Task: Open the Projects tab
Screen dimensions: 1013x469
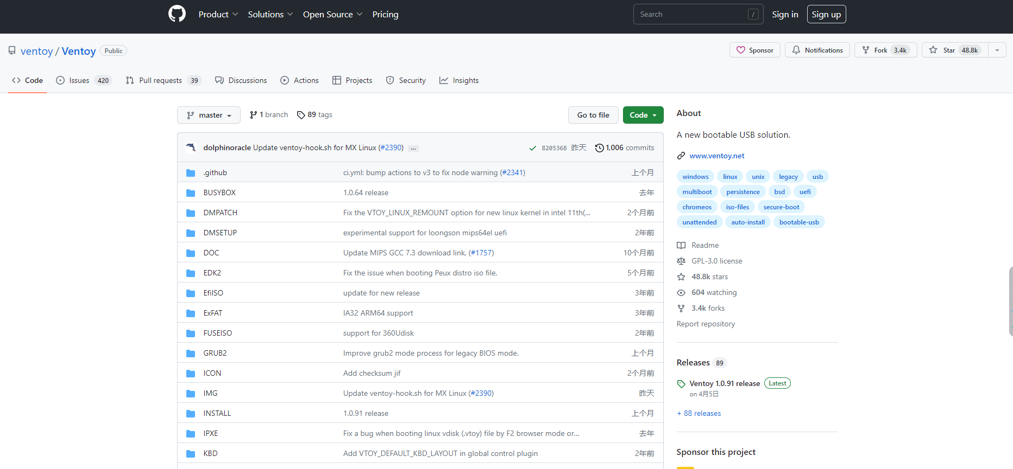Action: click(x=353, y=80)
